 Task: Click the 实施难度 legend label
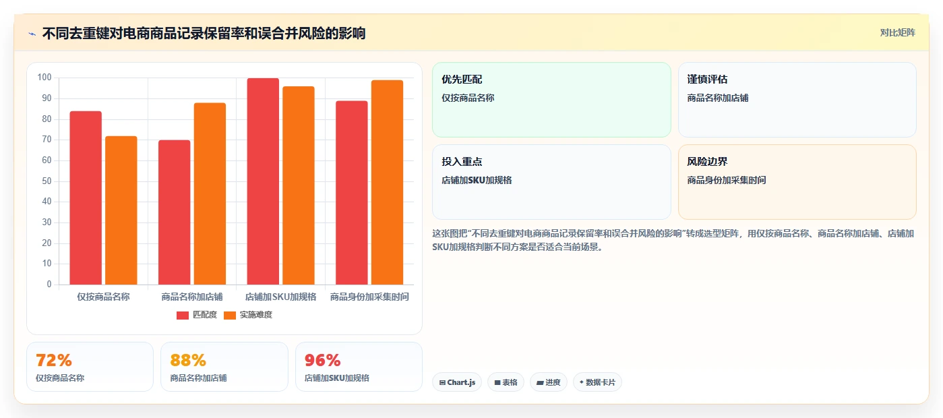(256, 315)
